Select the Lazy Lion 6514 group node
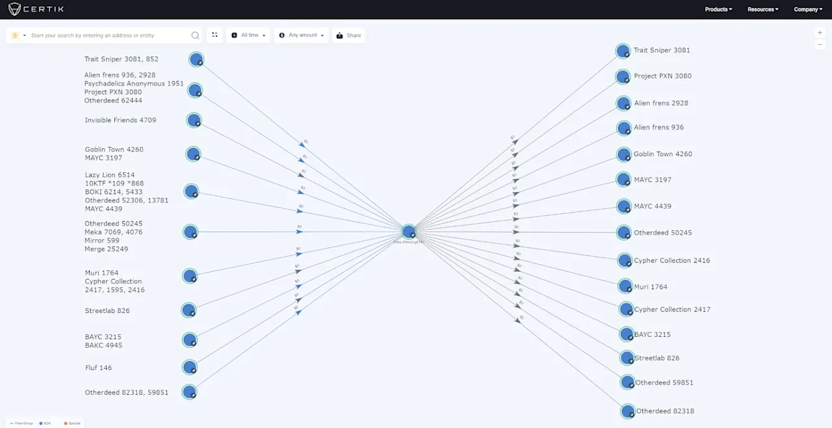 191,191
